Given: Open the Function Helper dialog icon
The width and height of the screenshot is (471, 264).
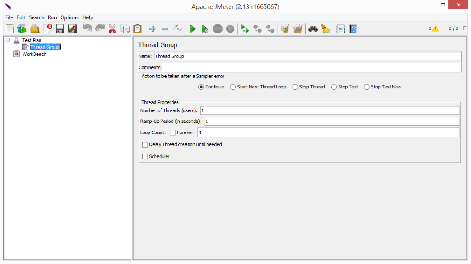Looking at the screenshot, I should (340, 29).
